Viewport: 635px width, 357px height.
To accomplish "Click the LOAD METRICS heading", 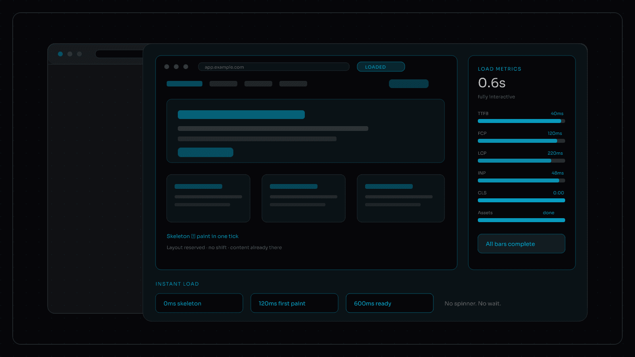I will pos(500,69).
